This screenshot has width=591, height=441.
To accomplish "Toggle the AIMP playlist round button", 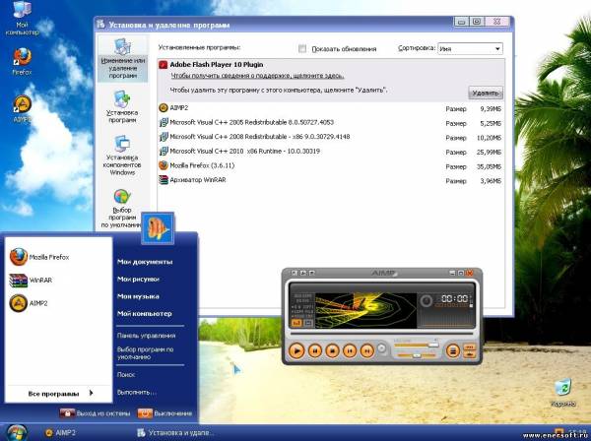I will [453, 351].
